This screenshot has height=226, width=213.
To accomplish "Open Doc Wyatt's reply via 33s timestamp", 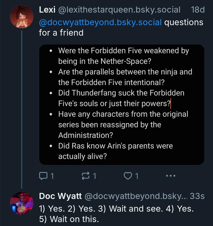I will pos(200,196).
